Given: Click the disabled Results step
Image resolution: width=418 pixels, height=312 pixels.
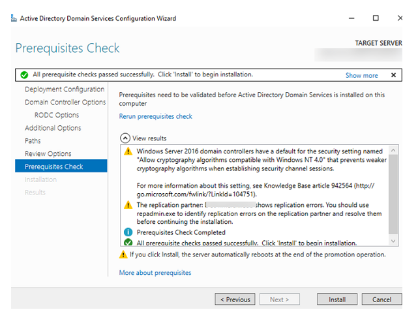Looking at the screenshot, I should tap(35, 193).
